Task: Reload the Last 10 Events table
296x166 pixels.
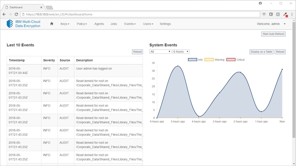Action: pos(138,52)
